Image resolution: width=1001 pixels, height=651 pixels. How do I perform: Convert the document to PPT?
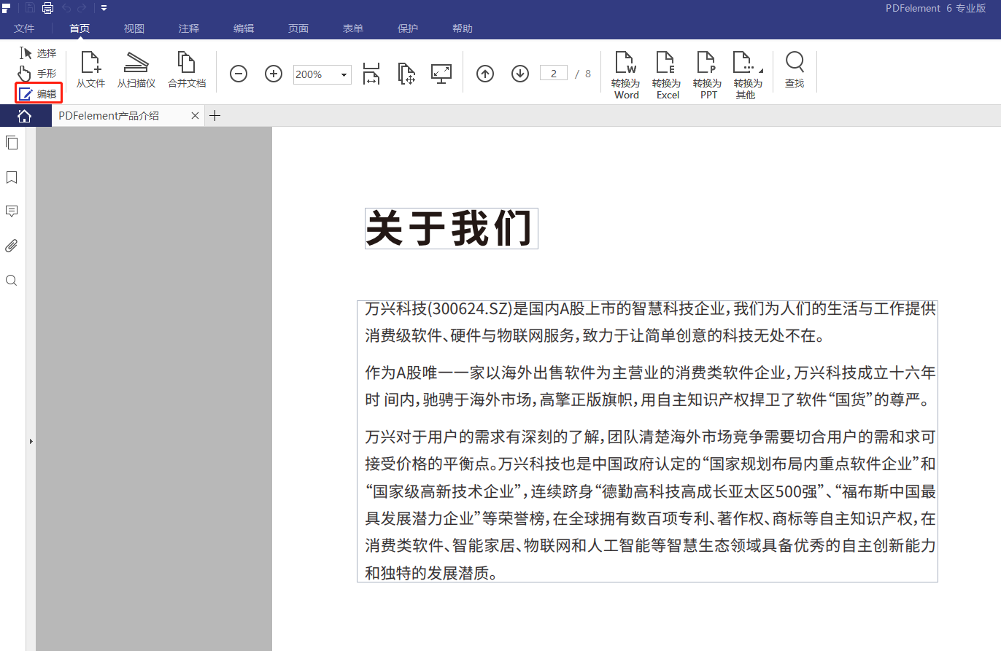[706, 73]
